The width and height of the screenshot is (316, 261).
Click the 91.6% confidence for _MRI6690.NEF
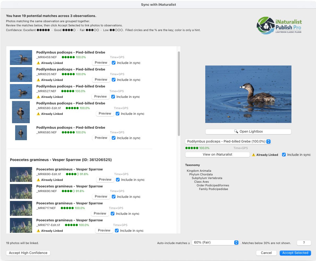pyautogui.click(x=80, y=191)
